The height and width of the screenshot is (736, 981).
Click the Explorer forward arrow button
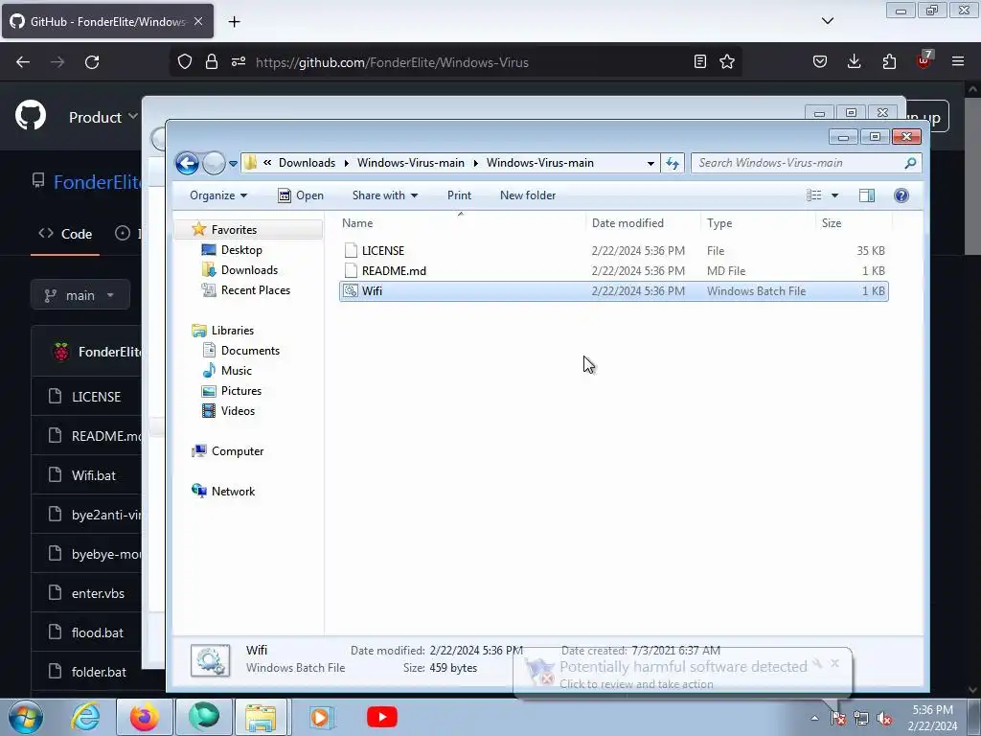point(214,163)
